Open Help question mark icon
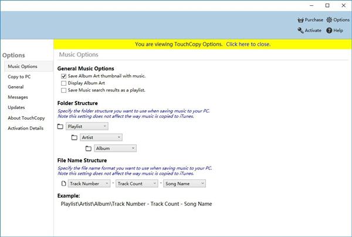Screen dimensions: 352x237 (x=329, y=31)
